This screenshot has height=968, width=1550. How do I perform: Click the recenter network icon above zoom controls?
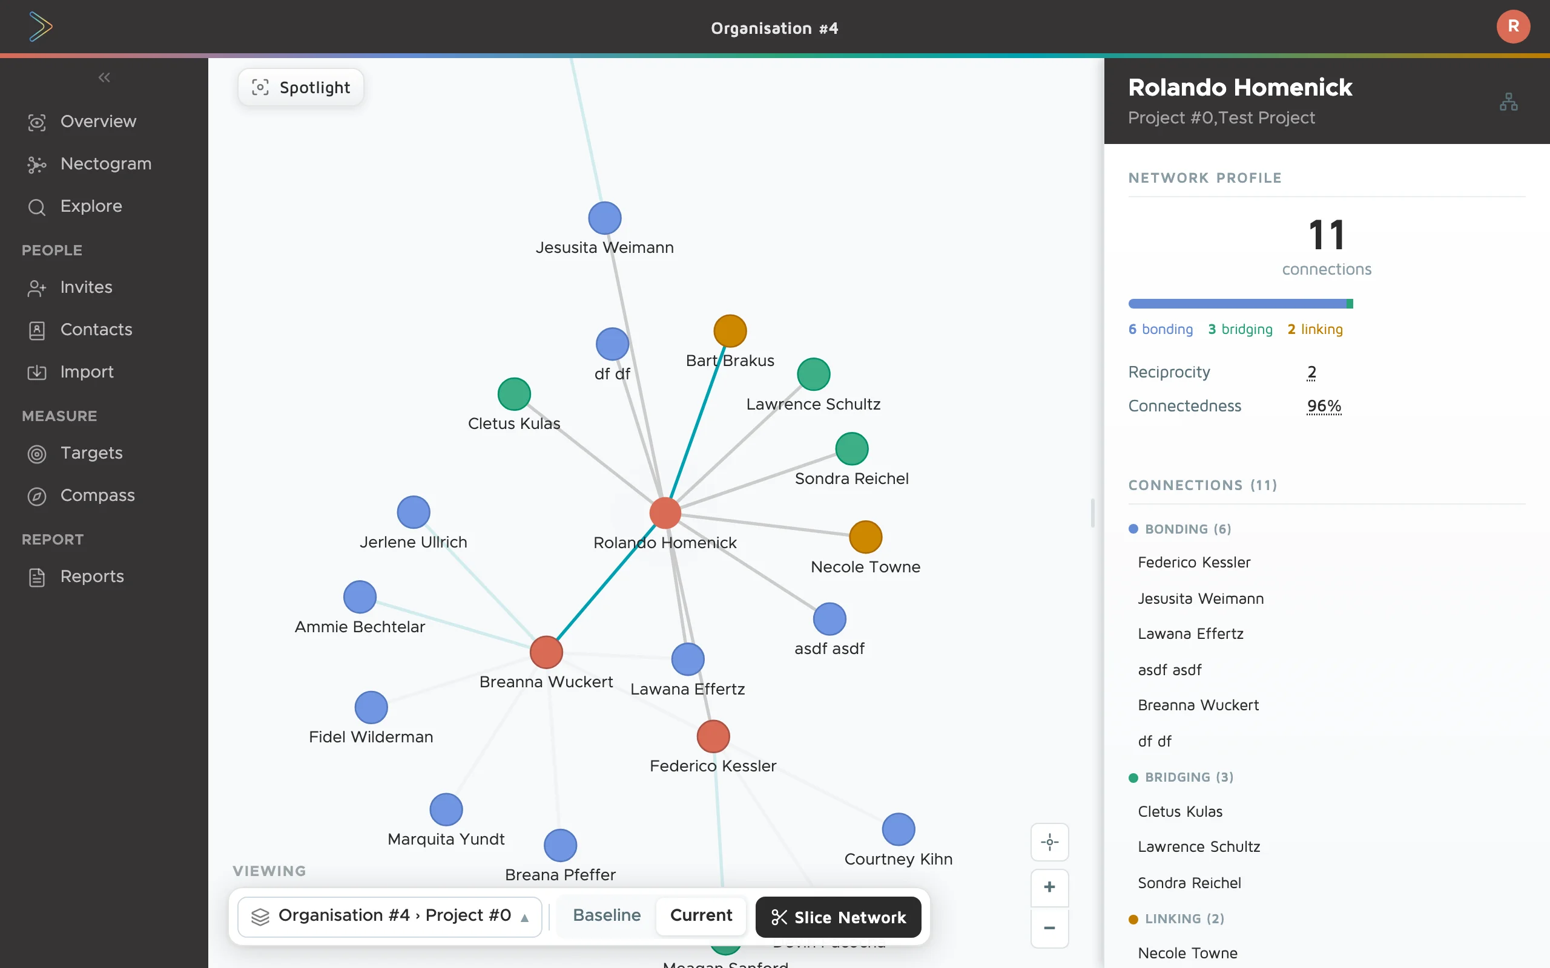click(x=1049, y=843)
